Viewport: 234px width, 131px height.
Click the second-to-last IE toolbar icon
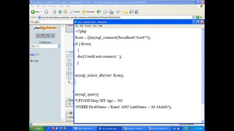point(131,12)
